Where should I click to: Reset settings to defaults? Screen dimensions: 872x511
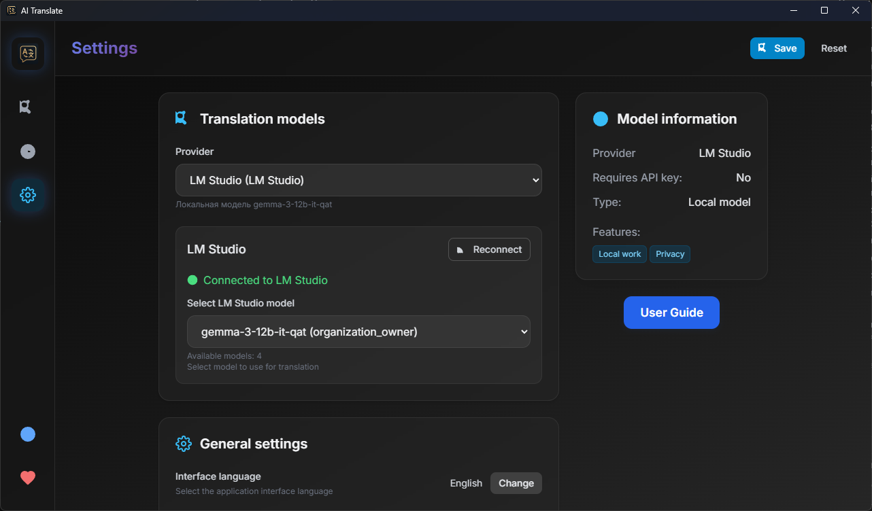pyautogui.click(x=834, y=48)
